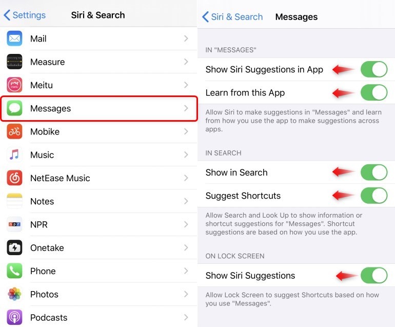Viewport: 395px width, 327px height.
Task: Return to Siri & Search page
Action: click(x=232, y=17)
